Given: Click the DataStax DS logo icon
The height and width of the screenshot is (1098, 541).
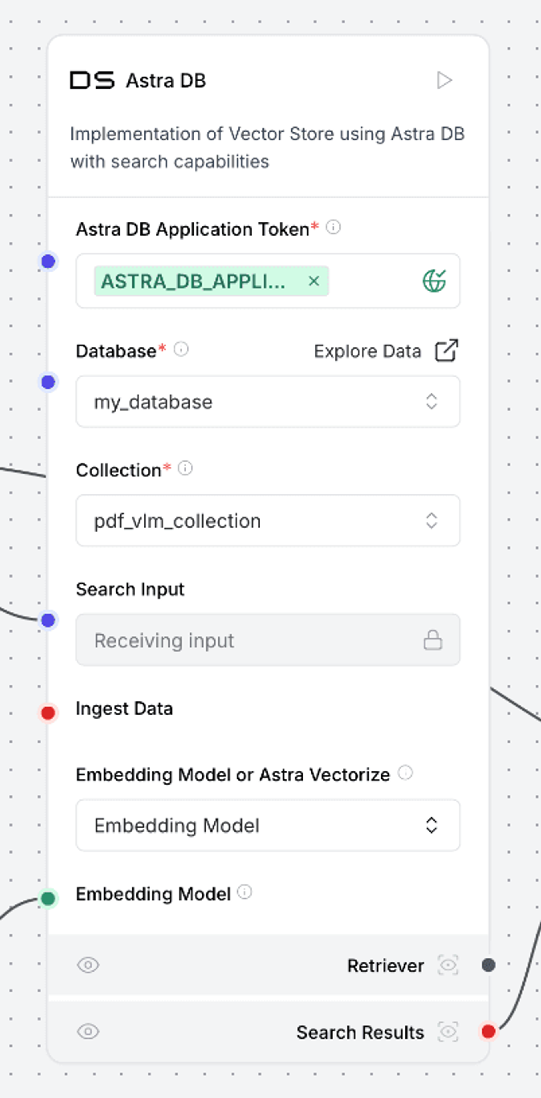Looking at the screenshot, I should tap(93, 80).
